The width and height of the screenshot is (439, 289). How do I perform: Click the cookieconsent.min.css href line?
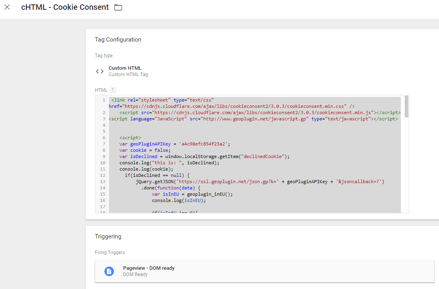coord(232,106)
